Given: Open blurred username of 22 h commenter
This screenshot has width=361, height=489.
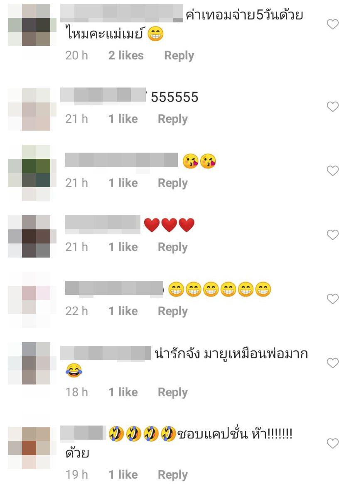Looking at the screenshot, I should pyautogui.click(x=114, y=288).
